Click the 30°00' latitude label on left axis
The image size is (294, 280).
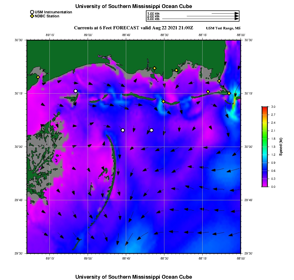(x=19, y=147)
